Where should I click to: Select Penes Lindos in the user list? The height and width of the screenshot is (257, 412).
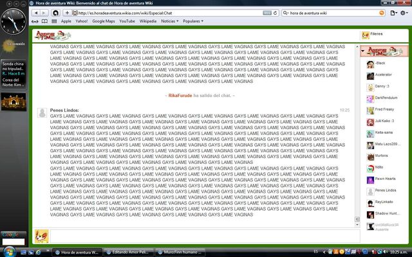tap(384, 191)
